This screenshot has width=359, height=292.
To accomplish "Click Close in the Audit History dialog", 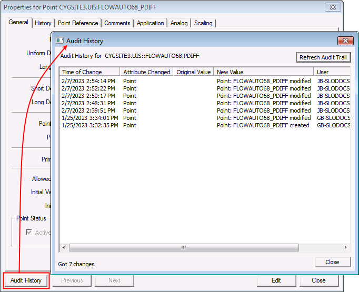I will [333, 262].
